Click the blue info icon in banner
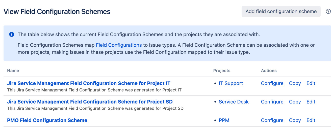 (x=12, y=34)
